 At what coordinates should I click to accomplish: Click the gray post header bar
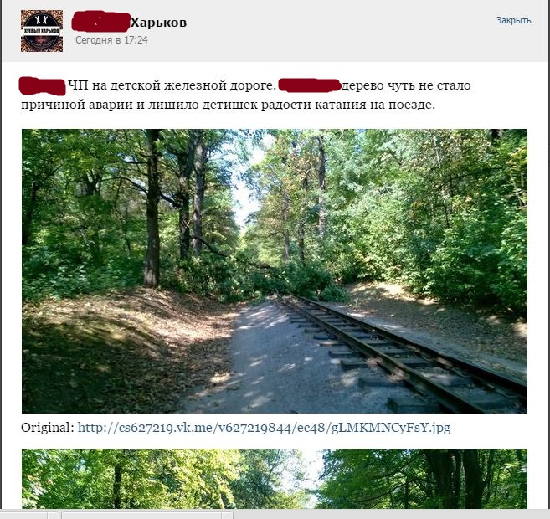(275, 31)
